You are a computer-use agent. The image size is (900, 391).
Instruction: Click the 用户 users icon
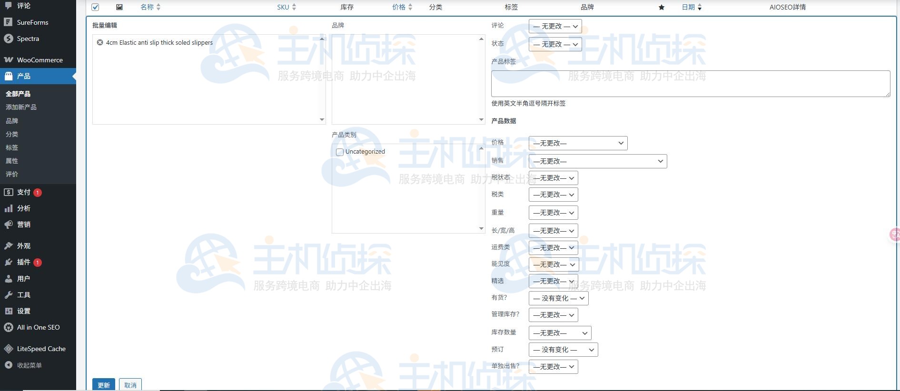tap(8, 279)
